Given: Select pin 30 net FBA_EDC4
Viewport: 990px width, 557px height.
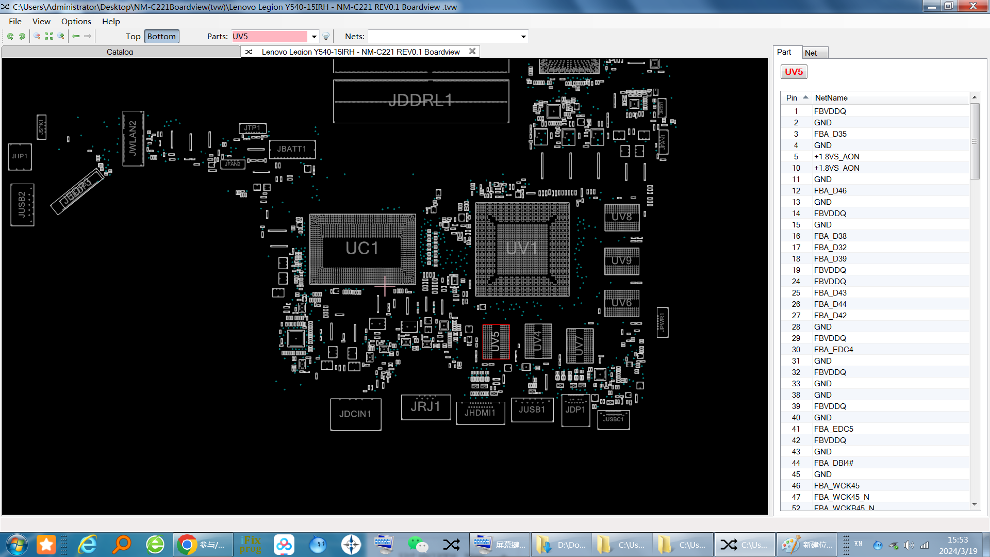Looking at the screenshot, I should tap(875, 350).
